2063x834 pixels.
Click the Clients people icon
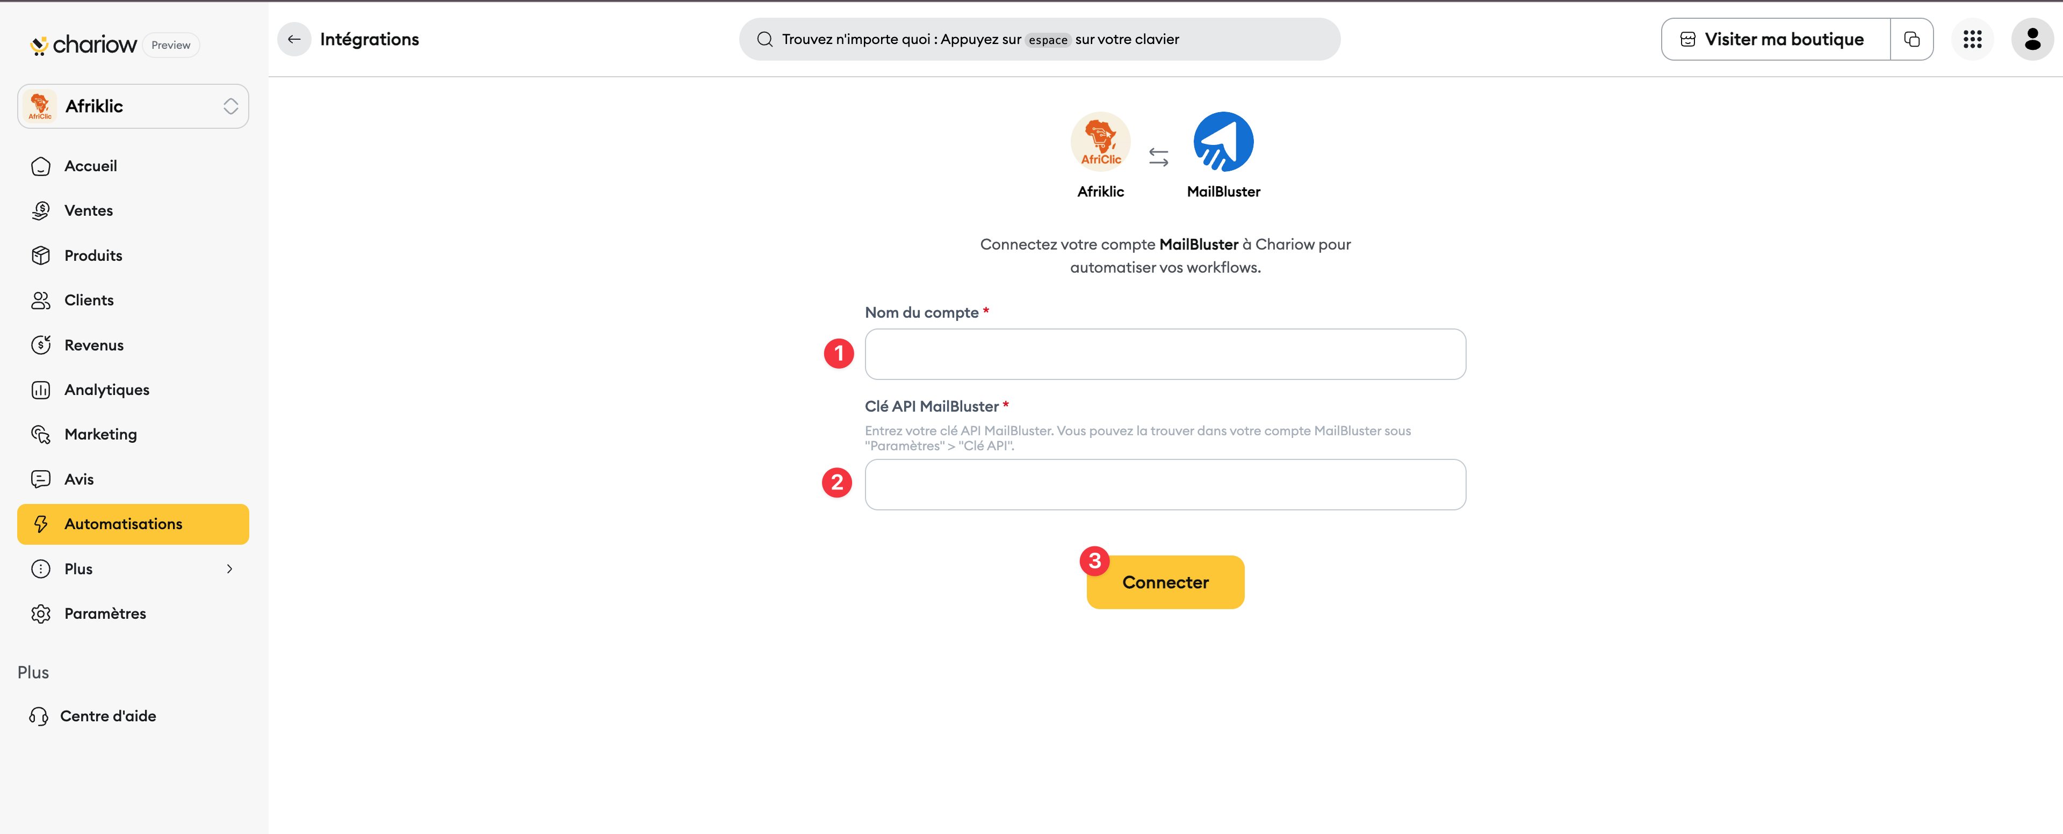[41, 300]
